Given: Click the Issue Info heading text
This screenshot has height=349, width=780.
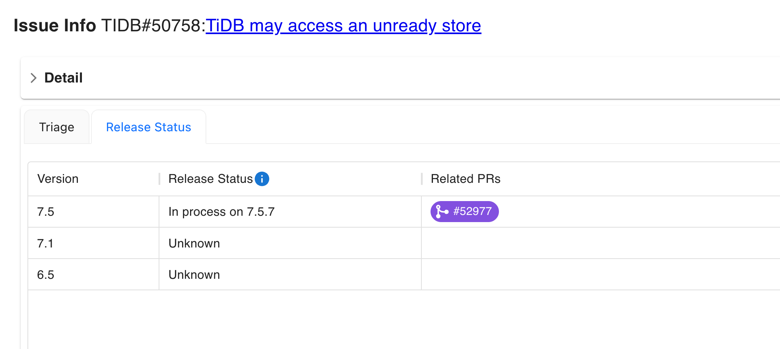Looking at the screenshot, I should (55, 26).
